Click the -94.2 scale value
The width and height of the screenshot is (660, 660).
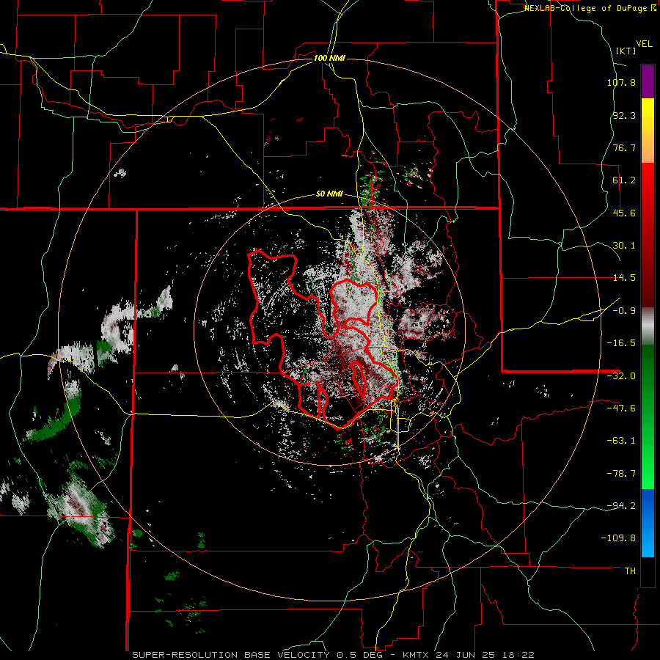click(x=621, y=505)
